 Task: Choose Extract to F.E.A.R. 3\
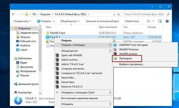point(84,87)
